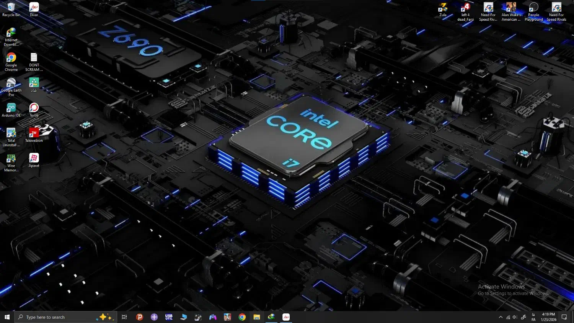This screenshot has width=574, height=323.
Task: Open the Windows Start menu
Action: pyautogui.click(x=7, y=317)
